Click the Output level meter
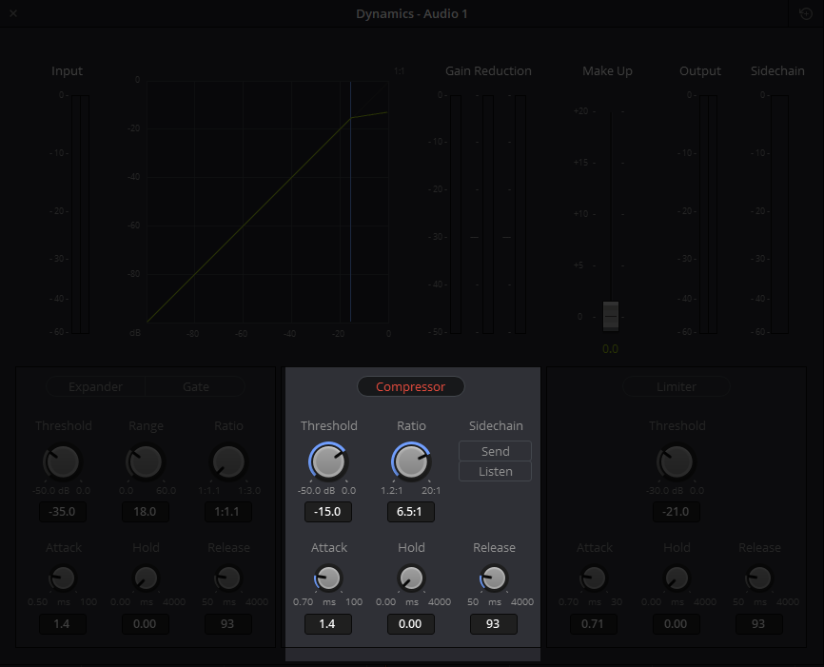 pyautogui.click(x=708, y=214)
